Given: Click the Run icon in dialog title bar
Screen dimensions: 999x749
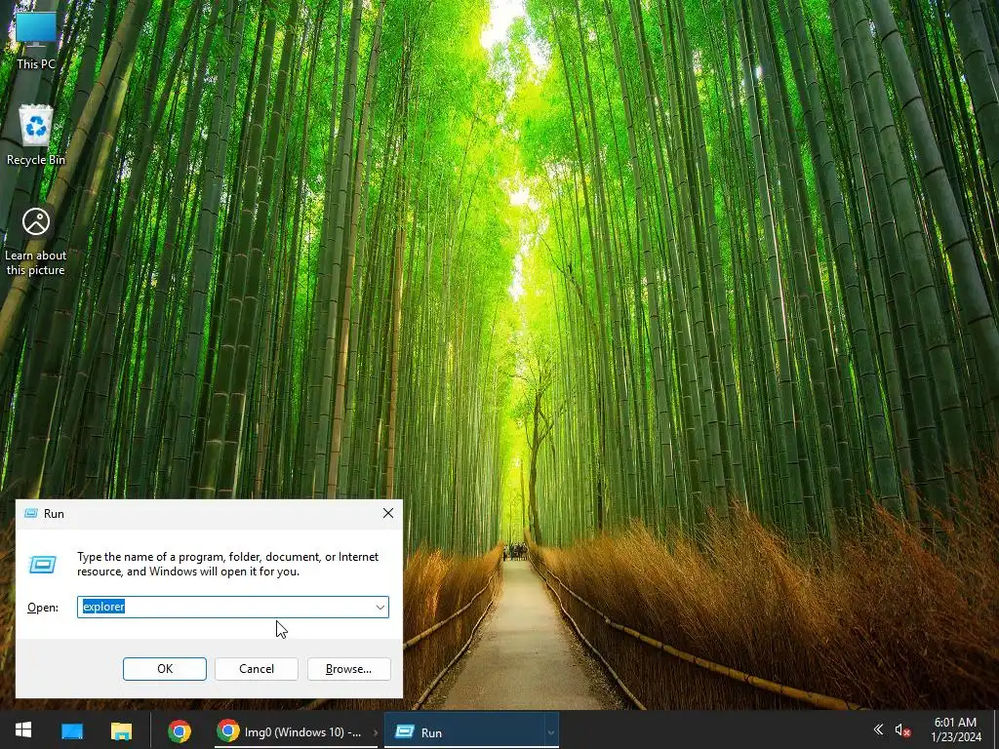Looking at the screenshot, I should point(30,513).
